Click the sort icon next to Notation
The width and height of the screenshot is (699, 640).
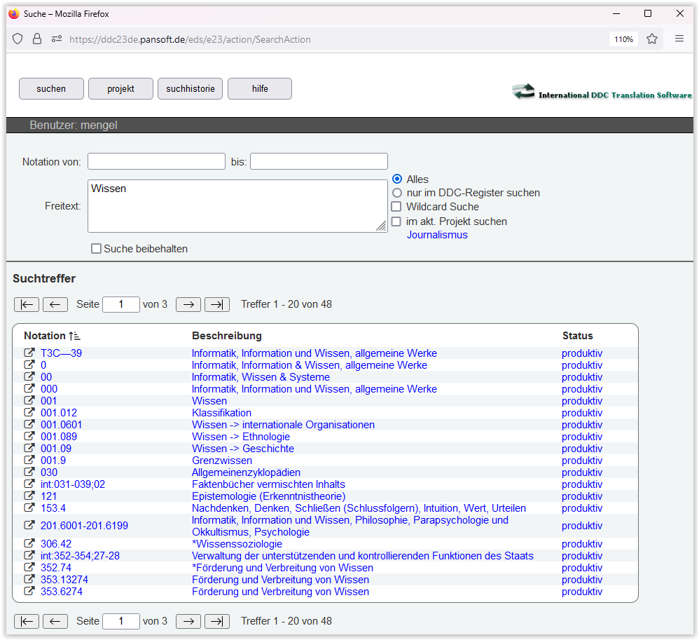[75, 336]
